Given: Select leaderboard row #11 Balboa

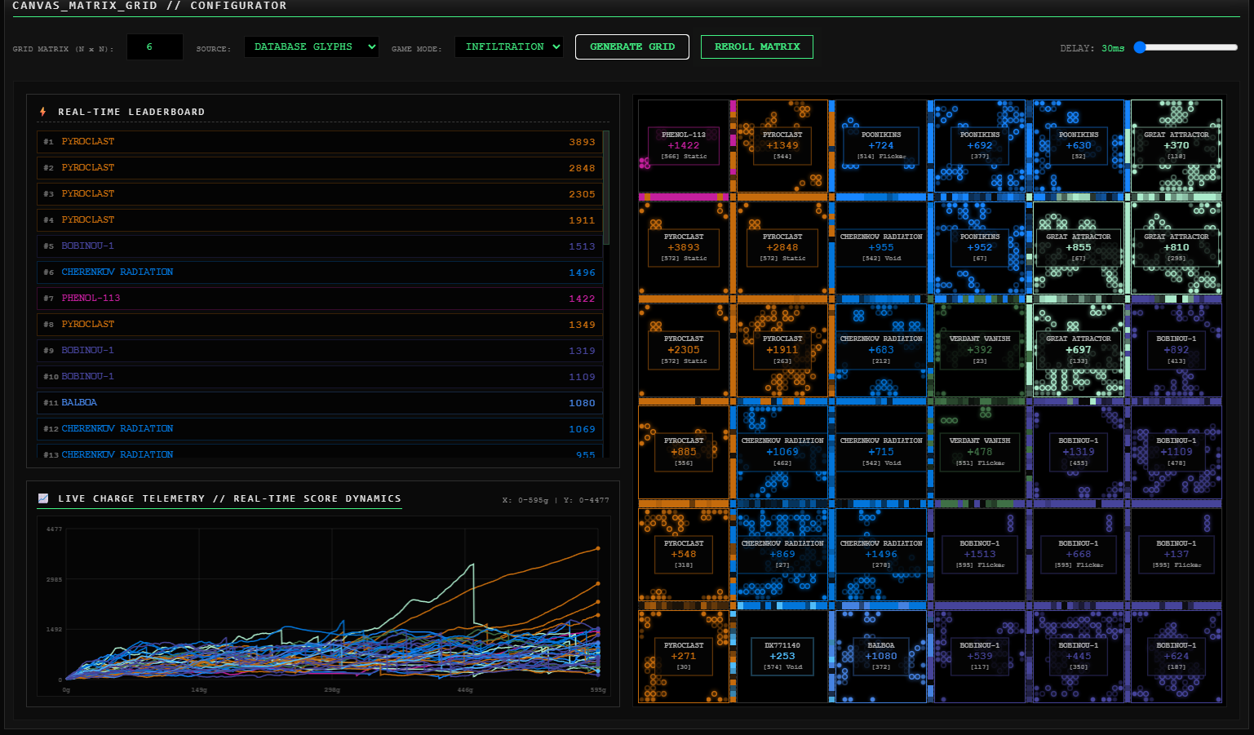Looking at the screenshot, I should pos(320,403).
